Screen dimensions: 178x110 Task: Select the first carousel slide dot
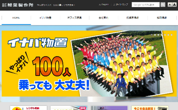tap(152, 35)
